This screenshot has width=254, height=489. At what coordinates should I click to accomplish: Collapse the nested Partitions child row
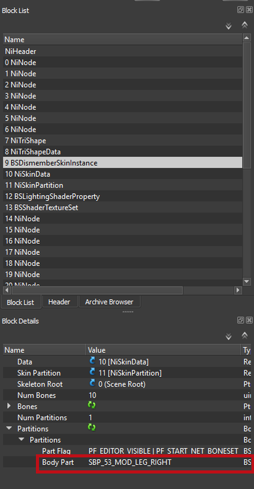22,439
